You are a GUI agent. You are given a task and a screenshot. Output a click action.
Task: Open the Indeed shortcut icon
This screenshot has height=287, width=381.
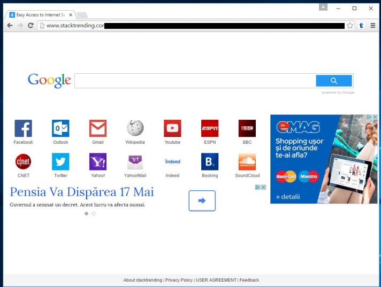172,161
